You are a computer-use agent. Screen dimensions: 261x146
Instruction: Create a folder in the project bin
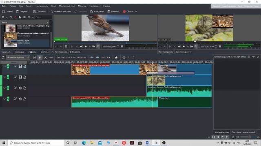tap(11, 17)
